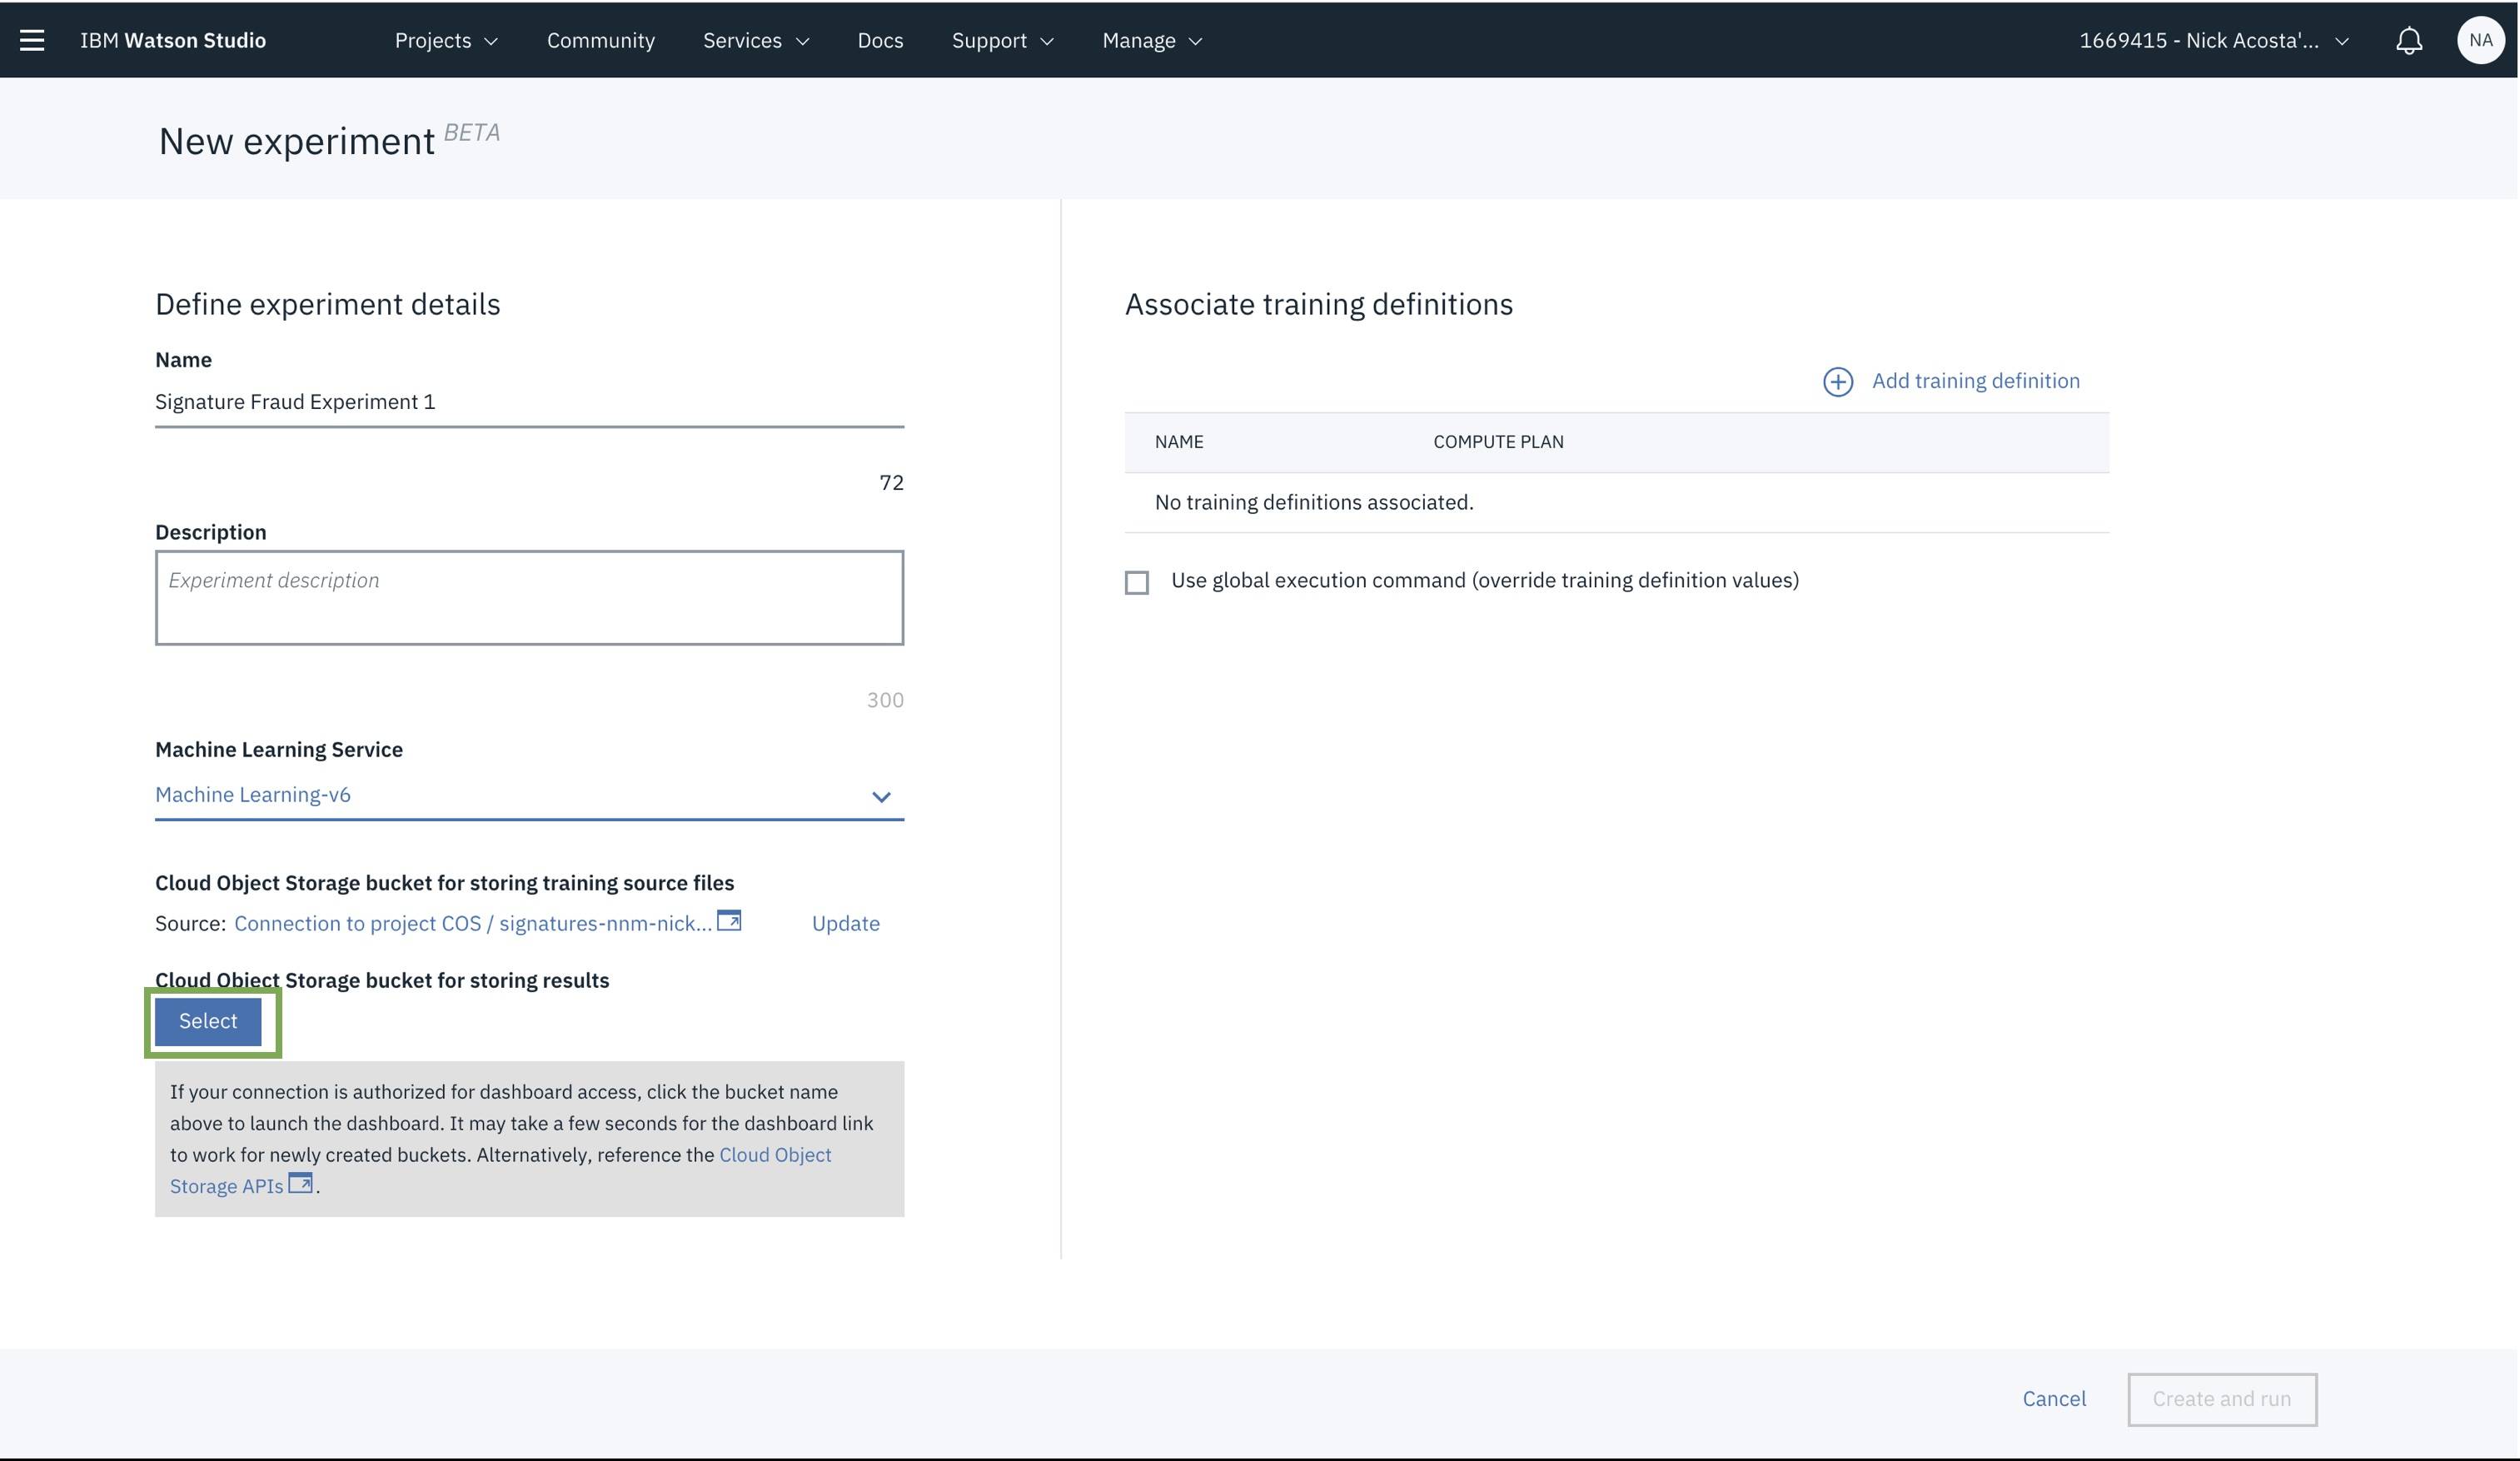This screenshot has height=1461, width=2520.
Task: Expand the Services menu
Action: tap(756, 40)
